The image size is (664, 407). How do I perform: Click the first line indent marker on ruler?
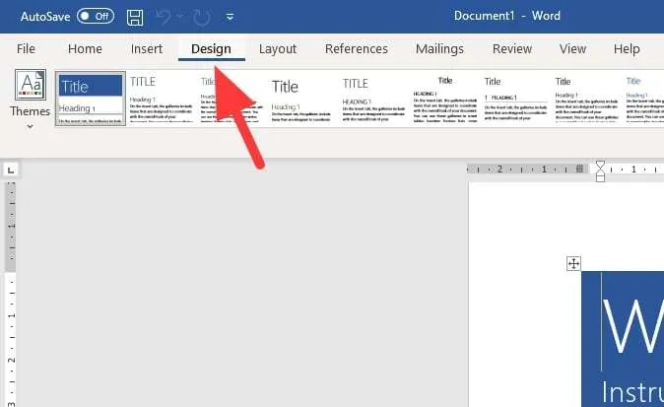tap(600, 166)
